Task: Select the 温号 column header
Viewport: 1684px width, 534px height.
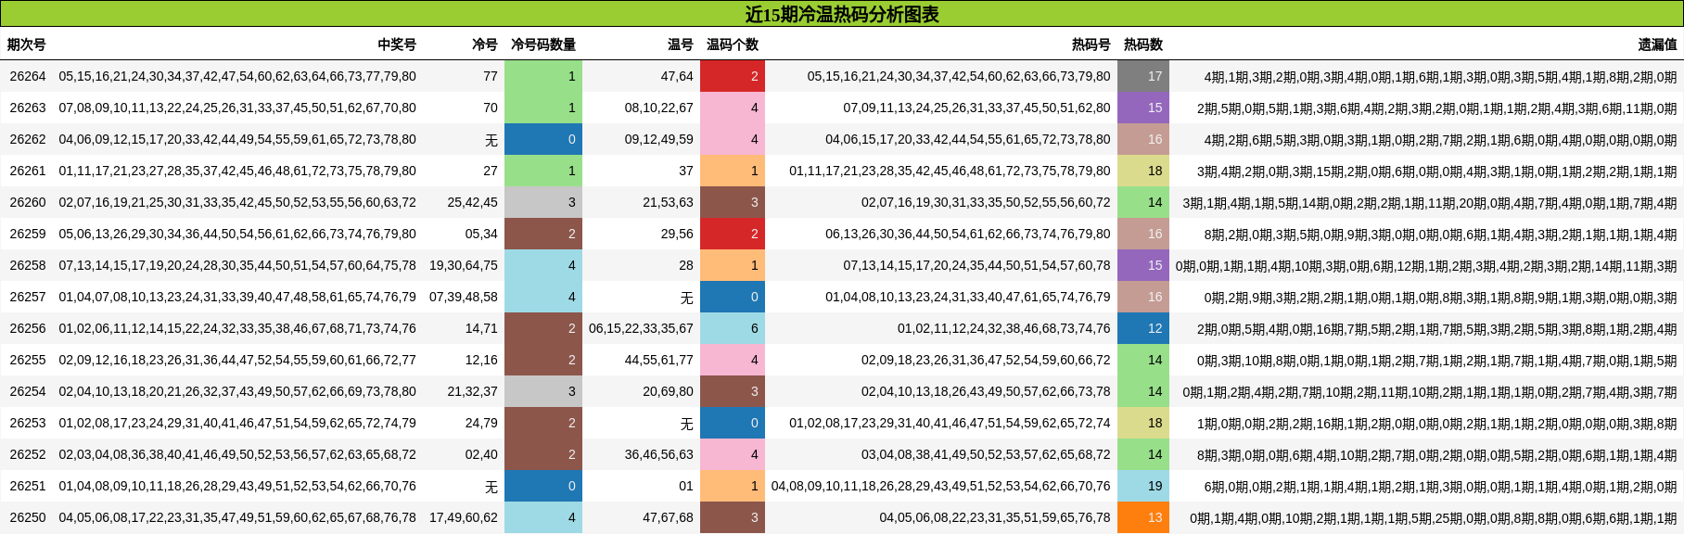Action: tap(681, 44)
